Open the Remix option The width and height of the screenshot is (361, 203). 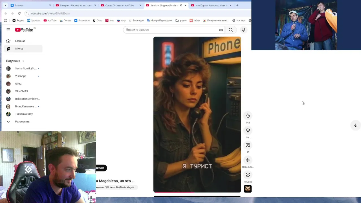[x=248, y=175]
